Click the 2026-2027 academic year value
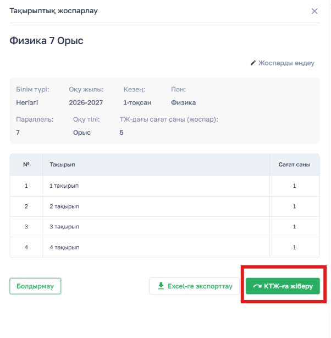This screenshot has width=331, height=338. point(86,102)
